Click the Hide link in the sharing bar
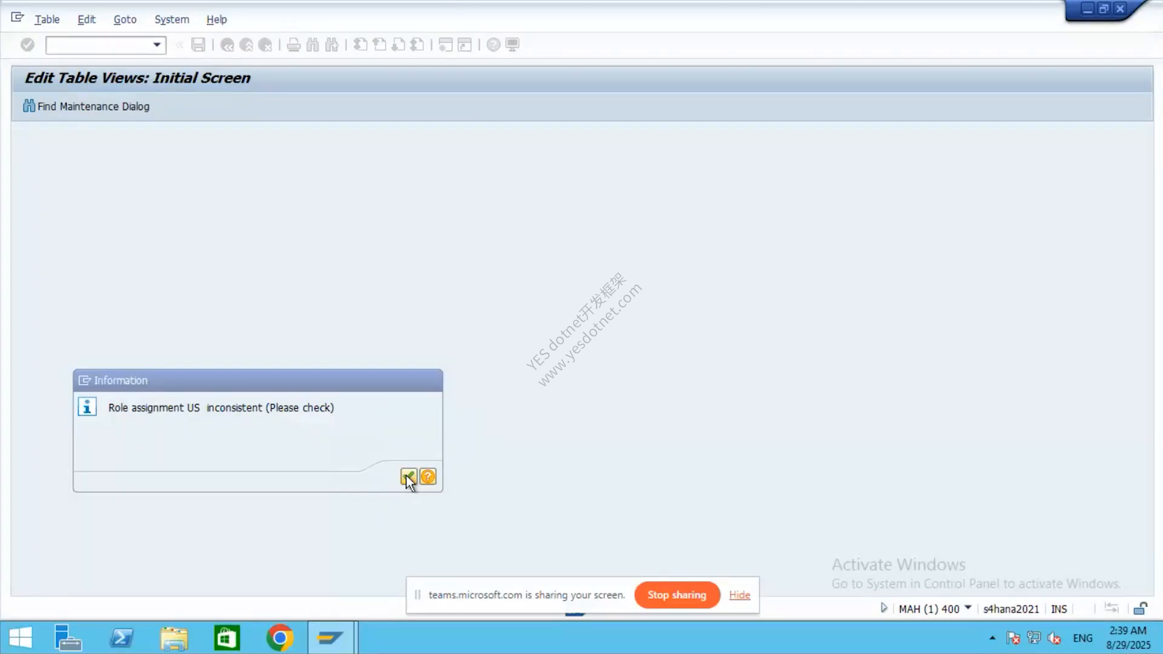This screenshot has height=654, width=1163. pos(740,595)
